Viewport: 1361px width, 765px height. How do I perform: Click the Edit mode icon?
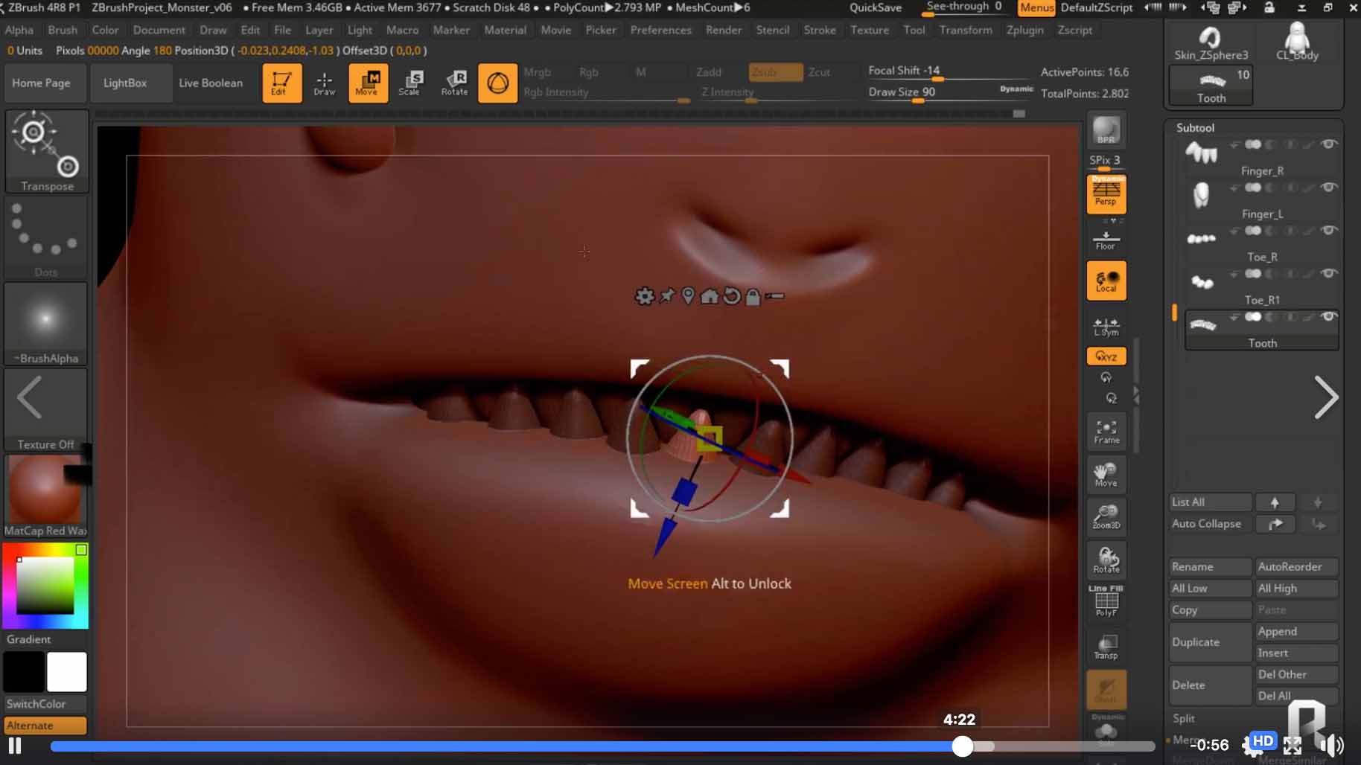tap(281, 83)
